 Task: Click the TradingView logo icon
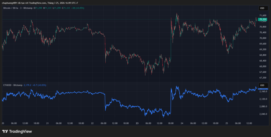(x=5, y=131)
